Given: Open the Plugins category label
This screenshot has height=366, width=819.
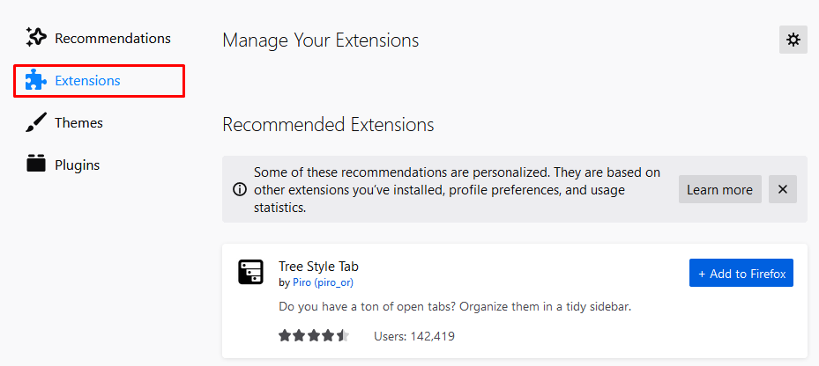Looking at the screenshot, I should (x=77, y=165).
